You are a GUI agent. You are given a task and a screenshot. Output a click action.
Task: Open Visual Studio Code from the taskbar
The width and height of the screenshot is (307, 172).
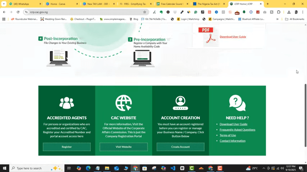click(x=173, y=168)
